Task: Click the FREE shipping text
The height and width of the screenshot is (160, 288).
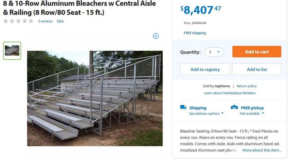Action: [195, 33]
